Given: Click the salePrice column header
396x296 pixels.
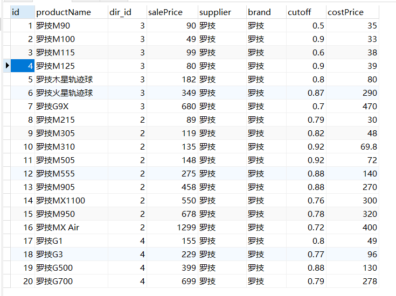Looking at the screenshot, I should click(172, 12).
